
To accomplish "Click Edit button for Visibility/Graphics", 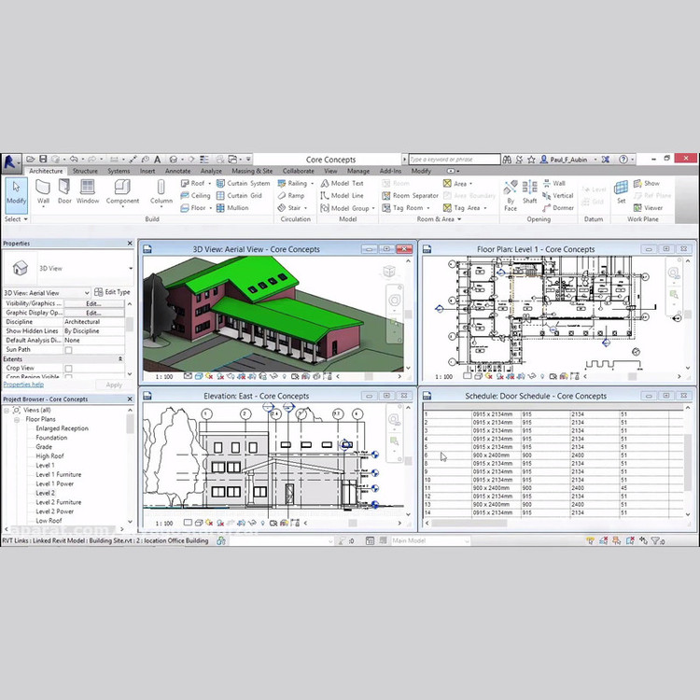I will [93, 303].
